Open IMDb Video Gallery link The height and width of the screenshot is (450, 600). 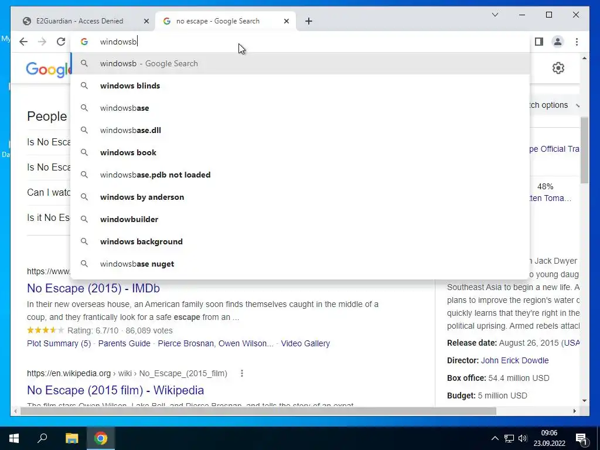[x=305, y=343]
